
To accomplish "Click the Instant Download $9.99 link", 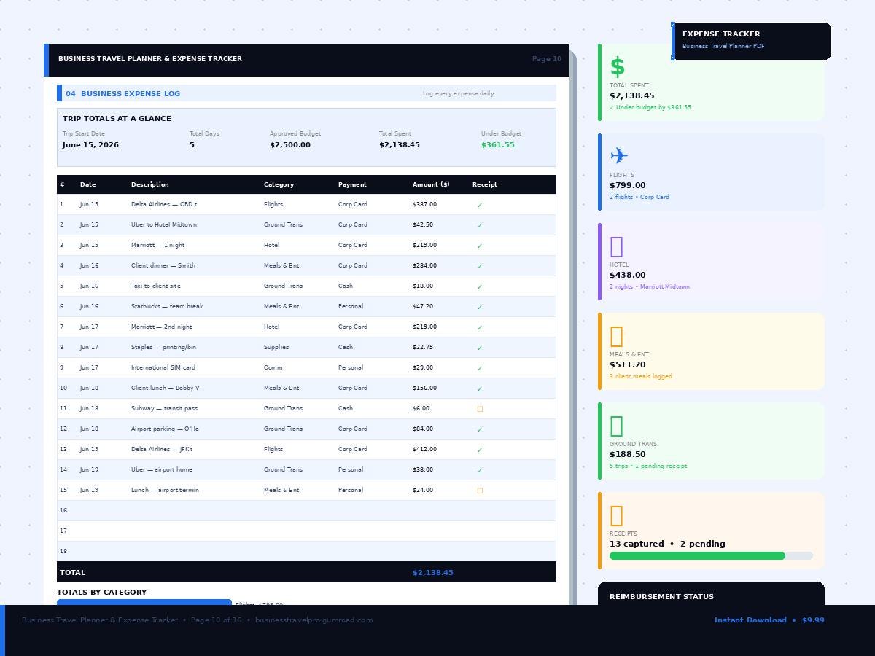I will pyautogui.click(x=769, y=620).
